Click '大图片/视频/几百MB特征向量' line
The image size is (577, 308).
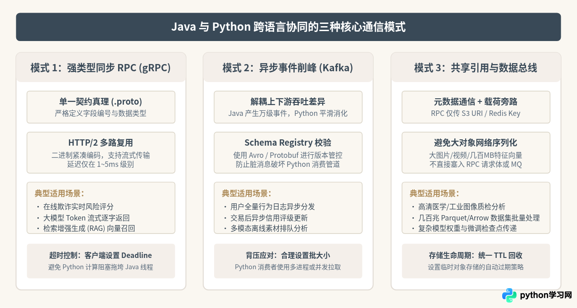point(476,155)
